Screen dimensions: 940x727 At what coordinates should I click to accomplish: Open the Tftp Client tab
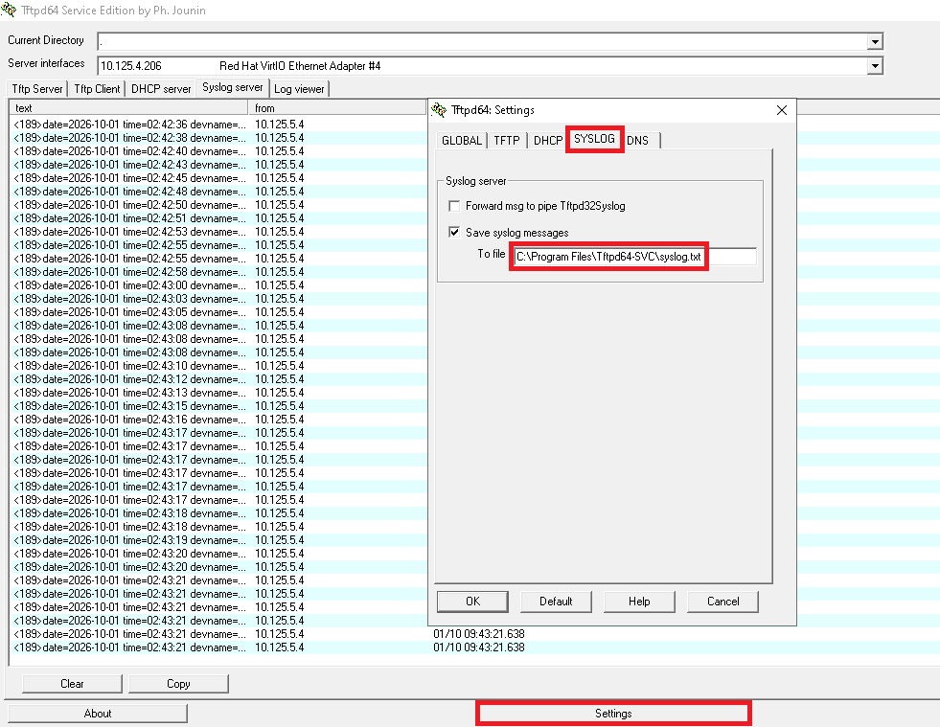97,89
